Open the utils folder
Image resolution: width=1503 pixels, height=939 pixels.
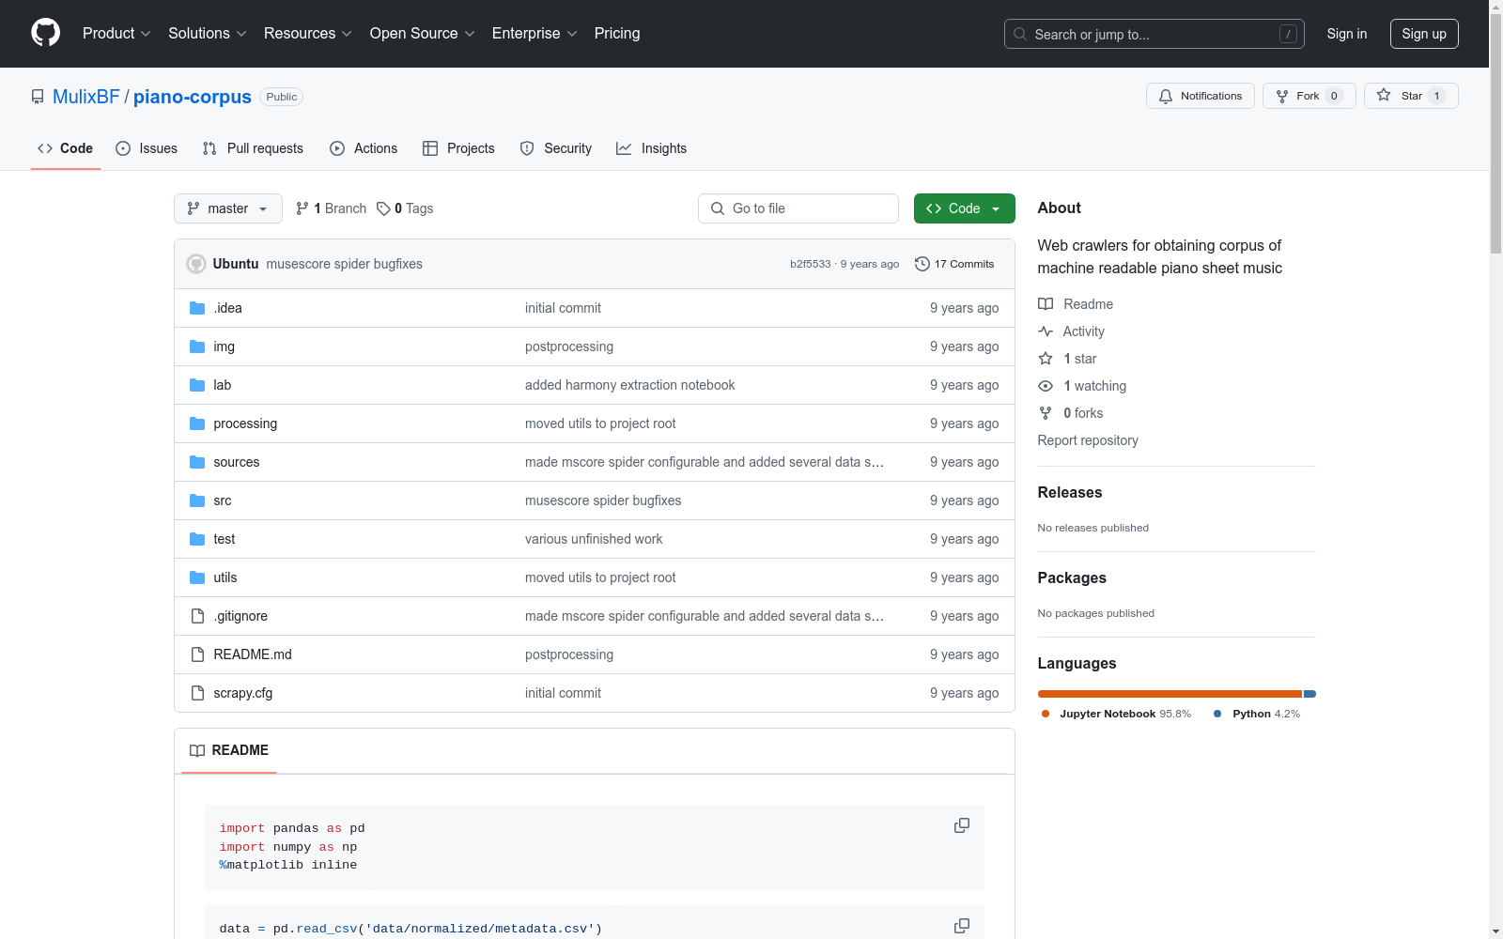click(x=225, y=577)
